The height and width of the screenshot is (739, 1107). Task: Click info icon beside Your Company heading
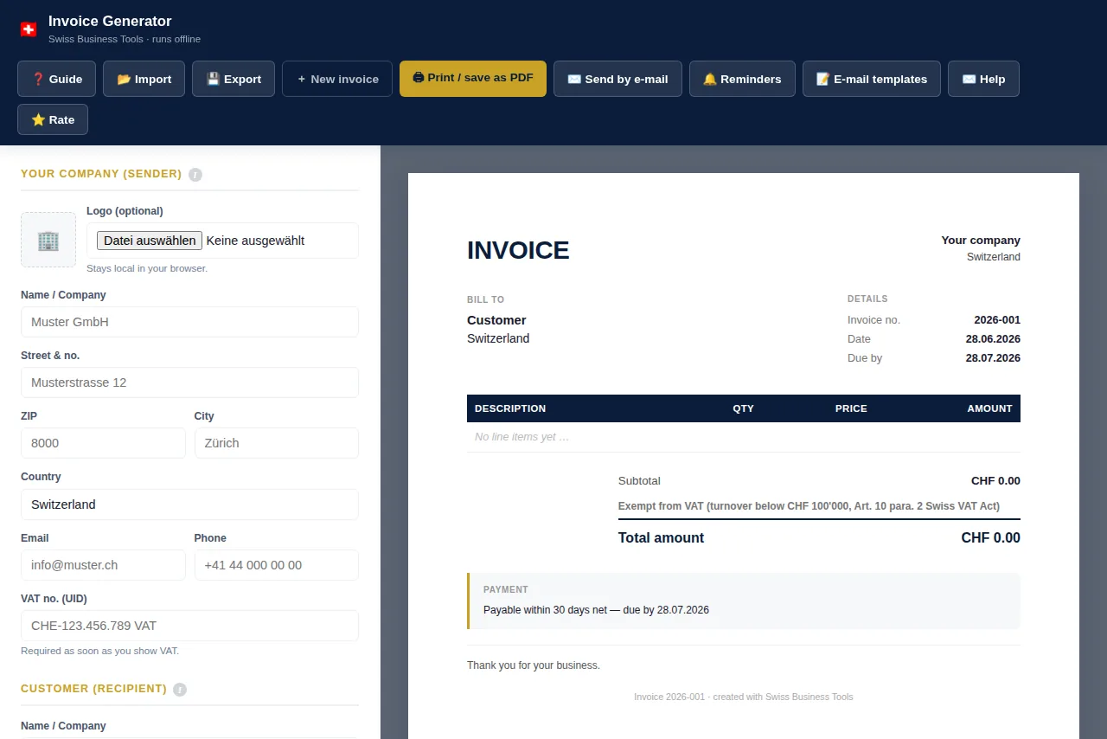point(195,174)
